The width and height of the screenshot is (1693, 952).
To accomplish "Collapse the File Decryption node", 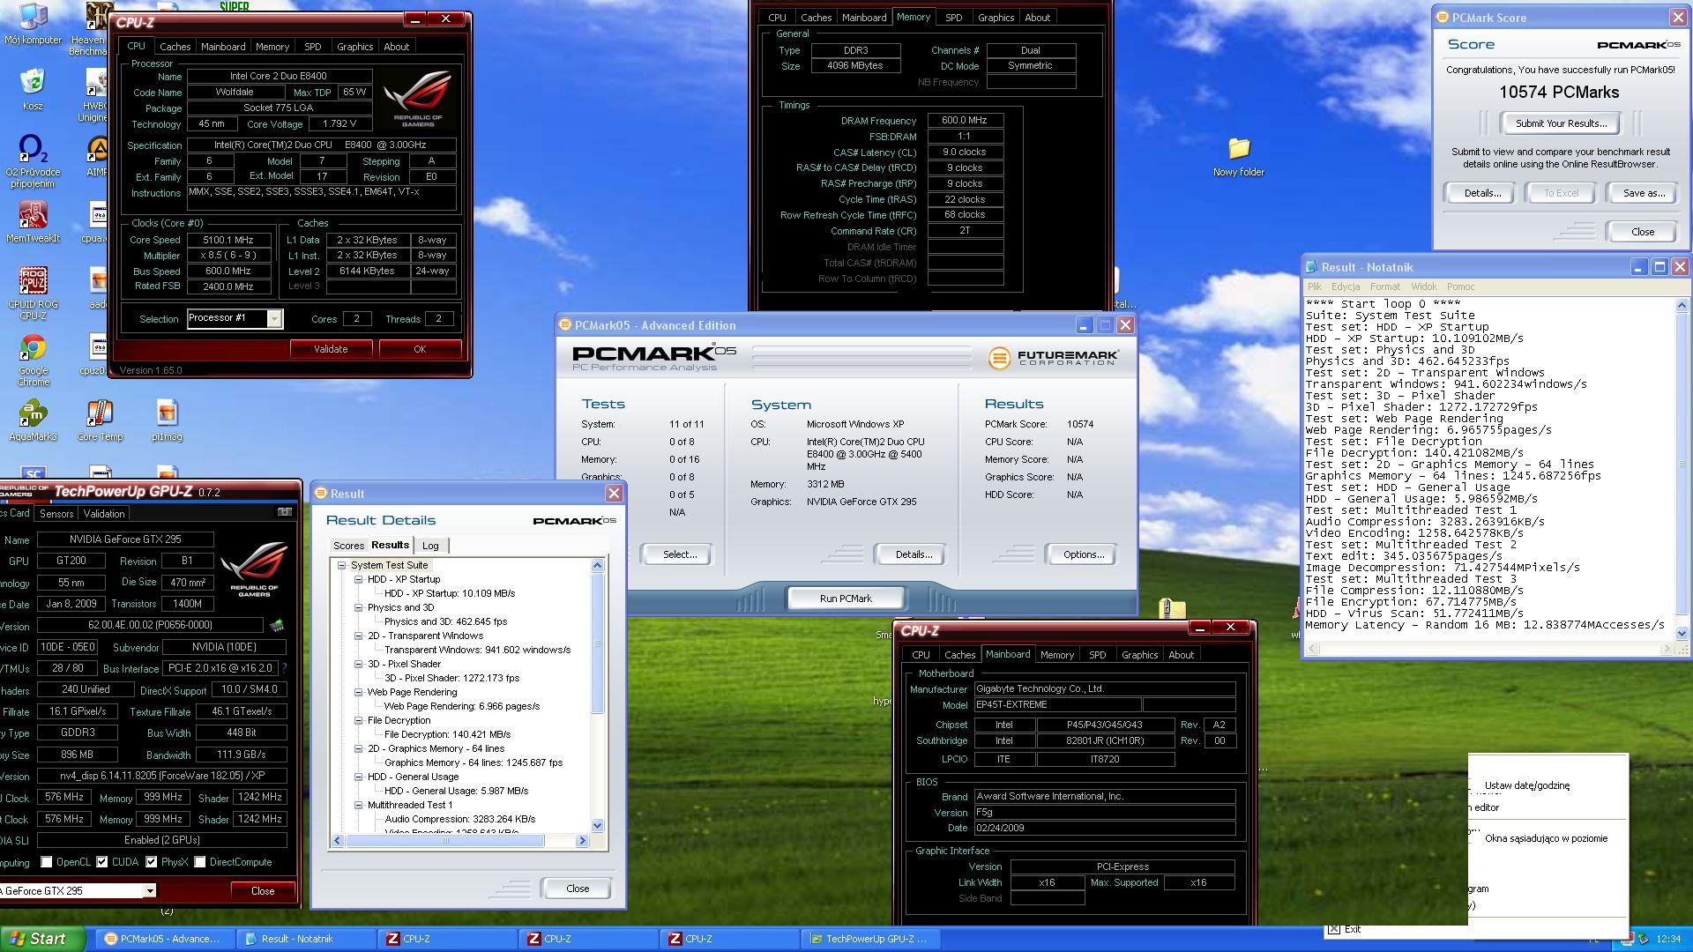I will pos(359,720).
